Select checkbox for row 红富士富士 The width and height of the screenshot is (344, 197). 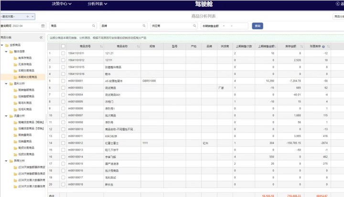(63, 143)
